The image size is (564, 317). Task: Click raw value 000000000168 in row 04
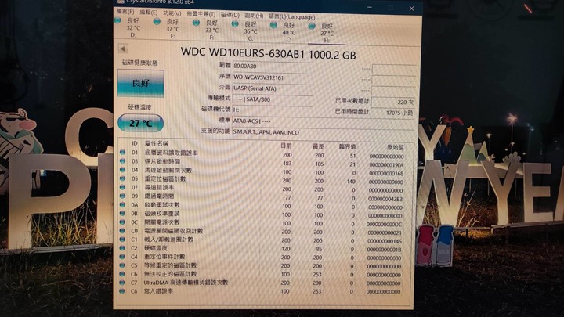click(x=386, y=173)
